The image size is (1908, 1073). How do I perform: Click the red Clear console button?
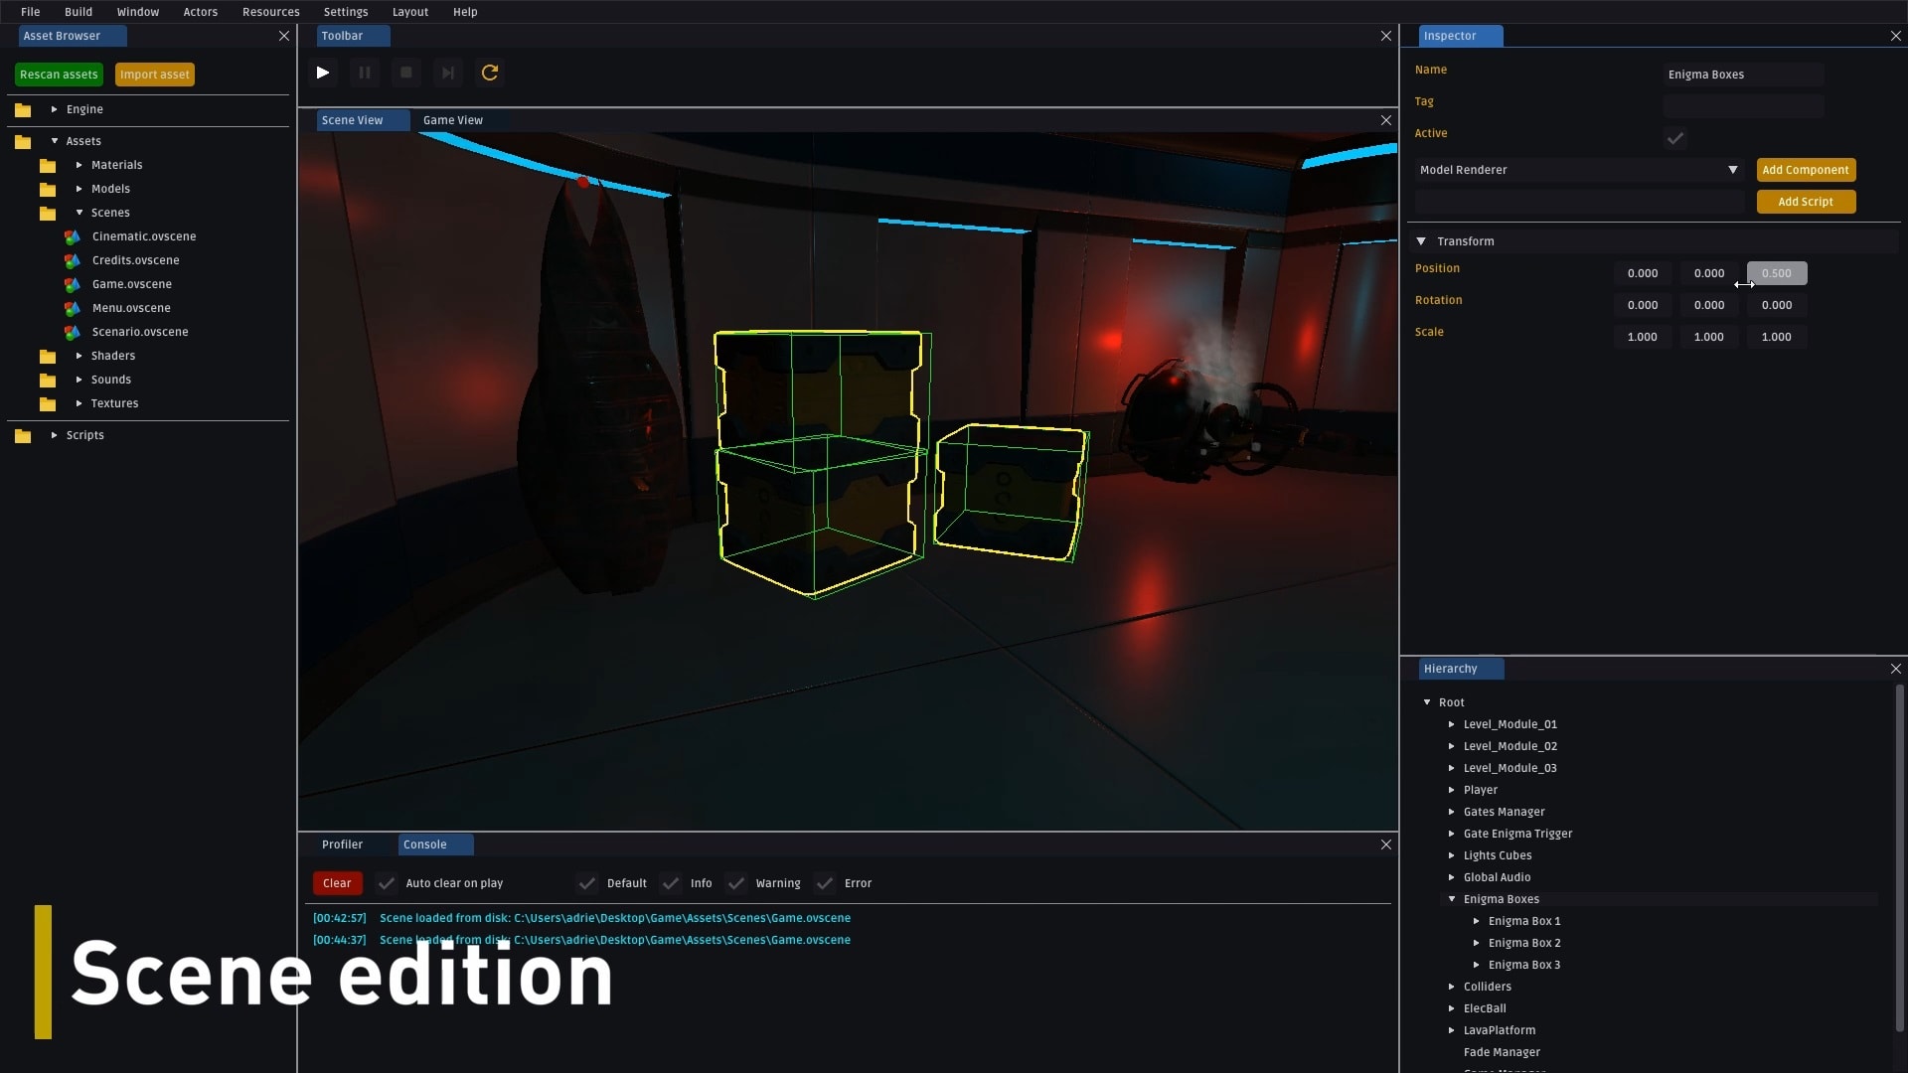(337, 883)
